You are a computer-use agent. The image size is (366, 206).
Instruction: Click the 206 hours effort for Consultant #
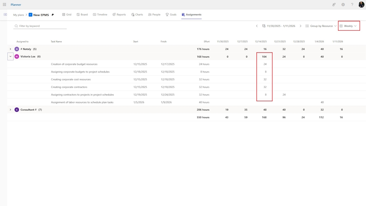(x=203, y=110)
